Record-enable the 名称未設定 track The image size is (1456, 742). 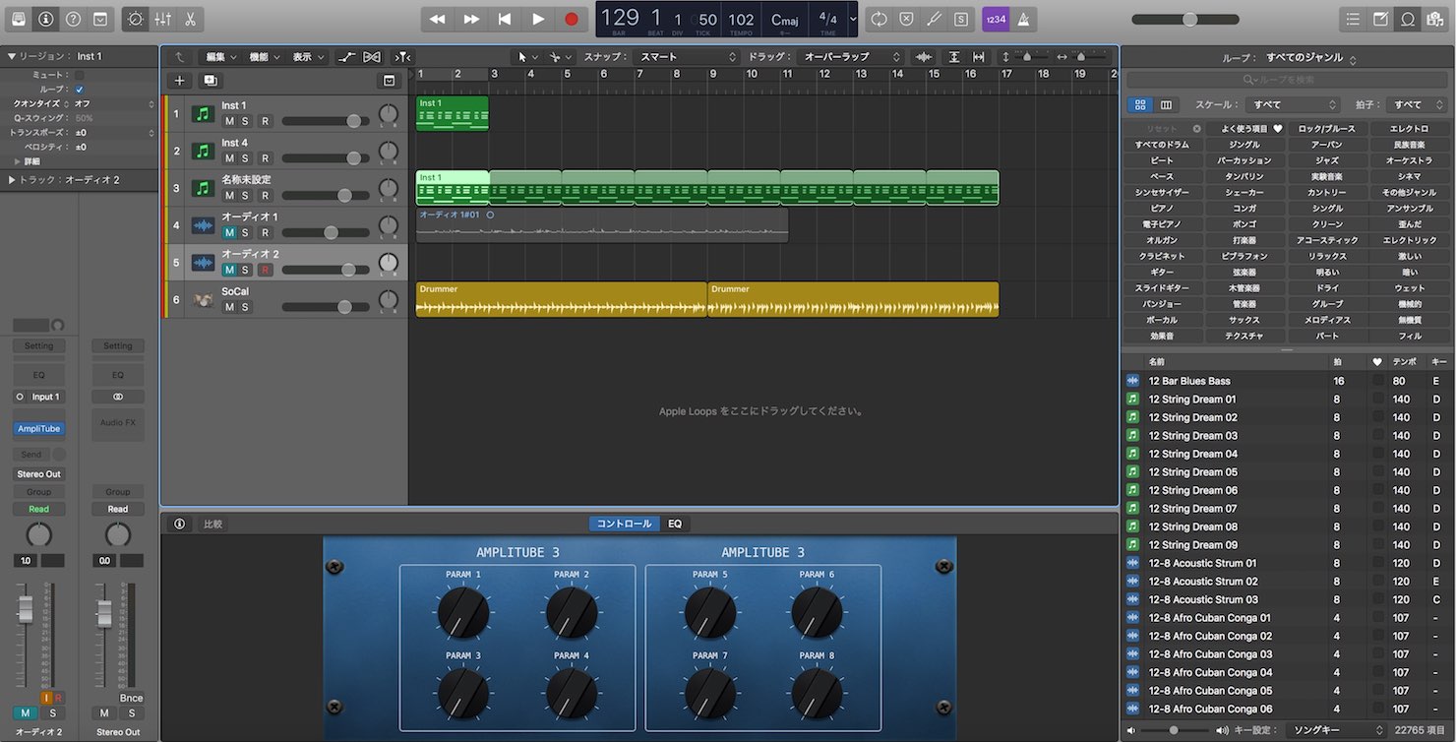click(265, 196)
